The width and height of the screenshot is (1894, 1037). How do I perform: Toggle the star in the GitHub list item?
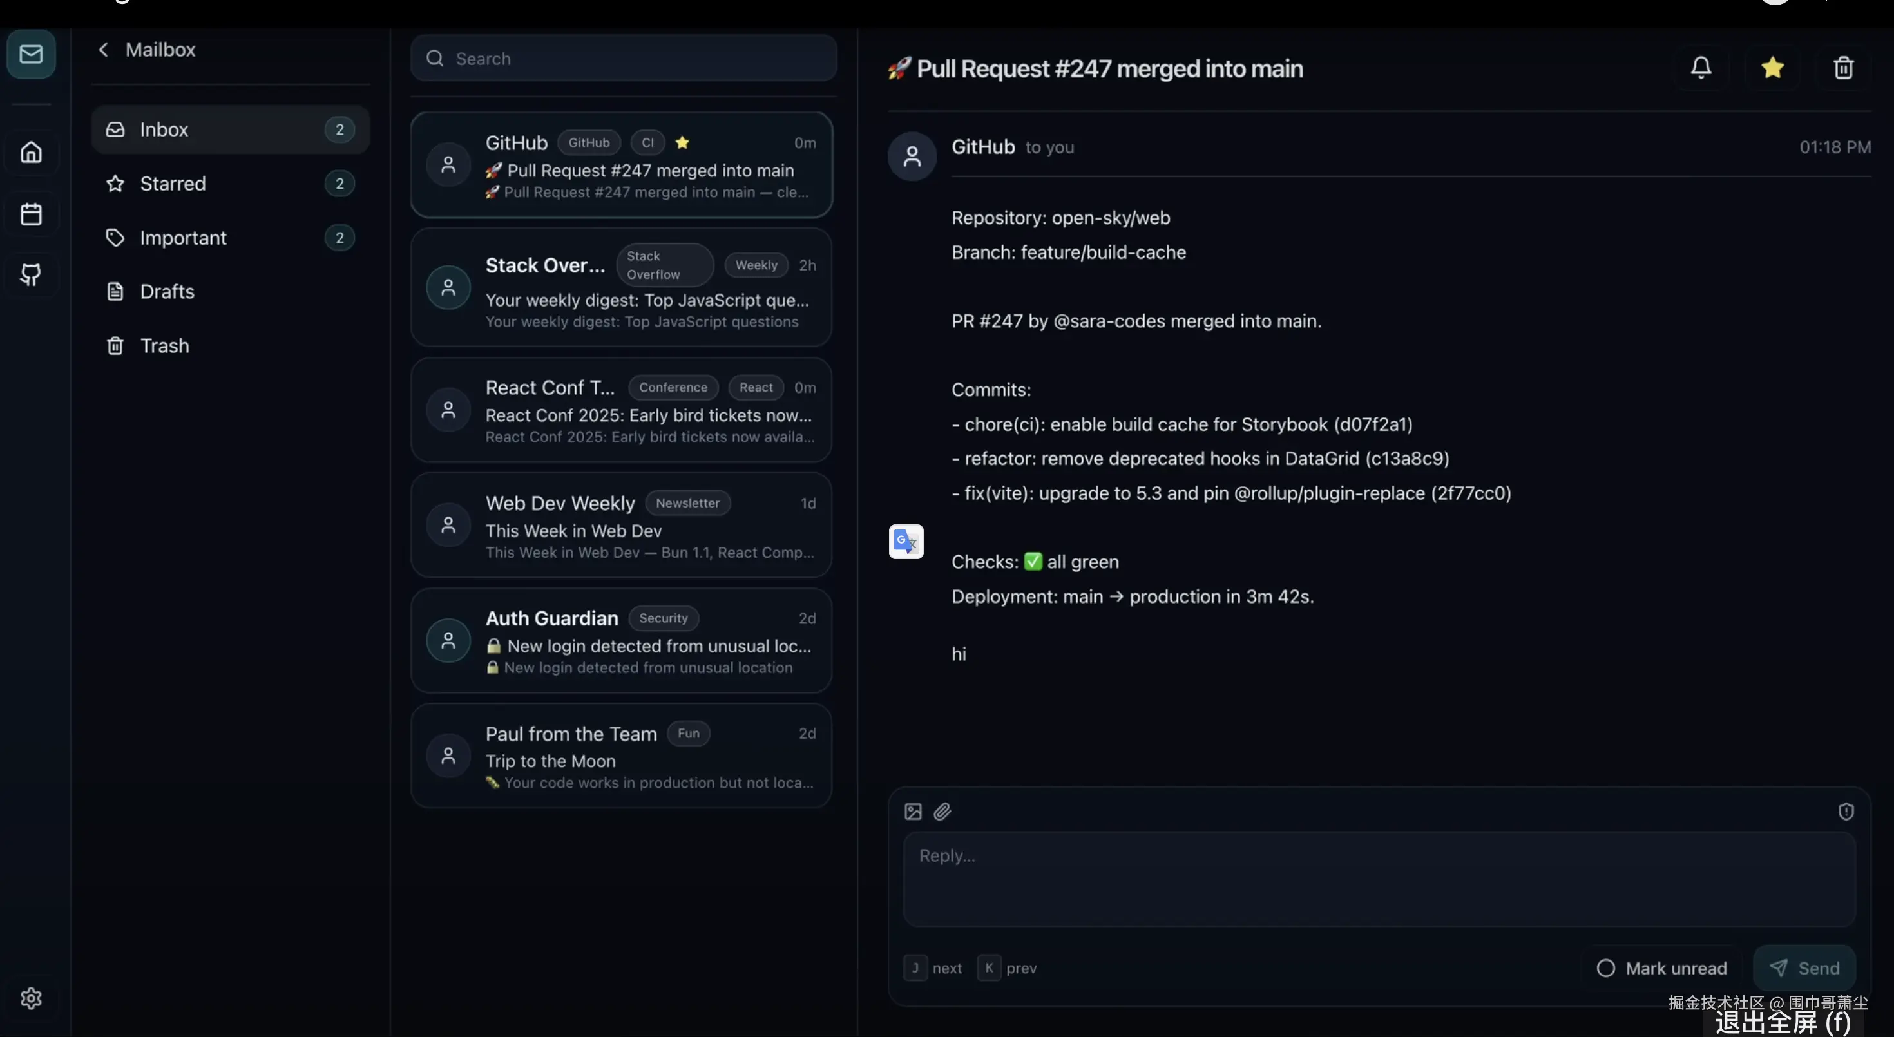[682, 142]
